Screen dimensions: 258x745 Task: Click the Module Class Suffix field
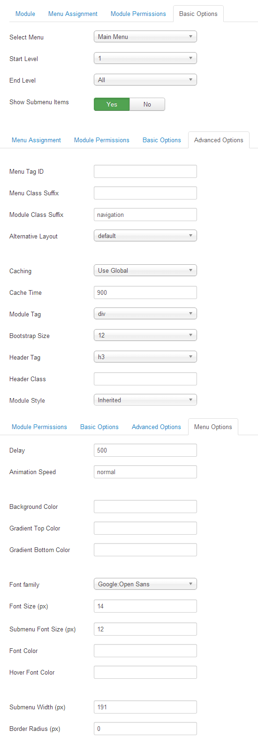pyautogui.click(x=145, y=215)
